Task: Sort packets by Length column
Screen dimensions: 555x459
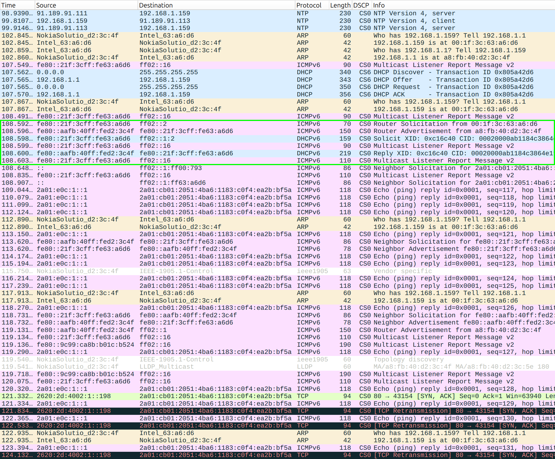Action: coord(340,5)
